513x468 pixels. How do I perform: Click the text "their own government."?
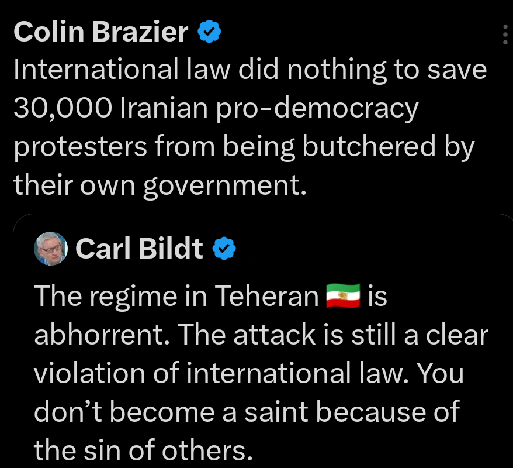[160, 185]
